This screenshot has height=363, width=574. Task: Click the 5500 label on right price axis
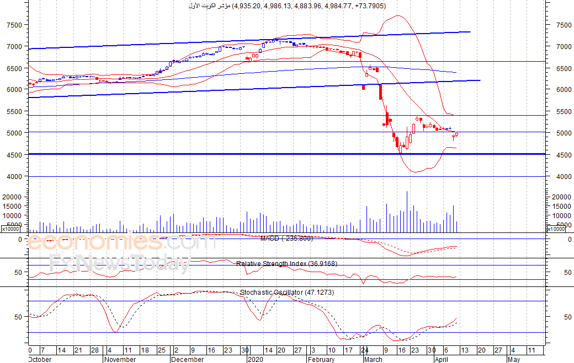pyautogui.click(x=564, y=112)
